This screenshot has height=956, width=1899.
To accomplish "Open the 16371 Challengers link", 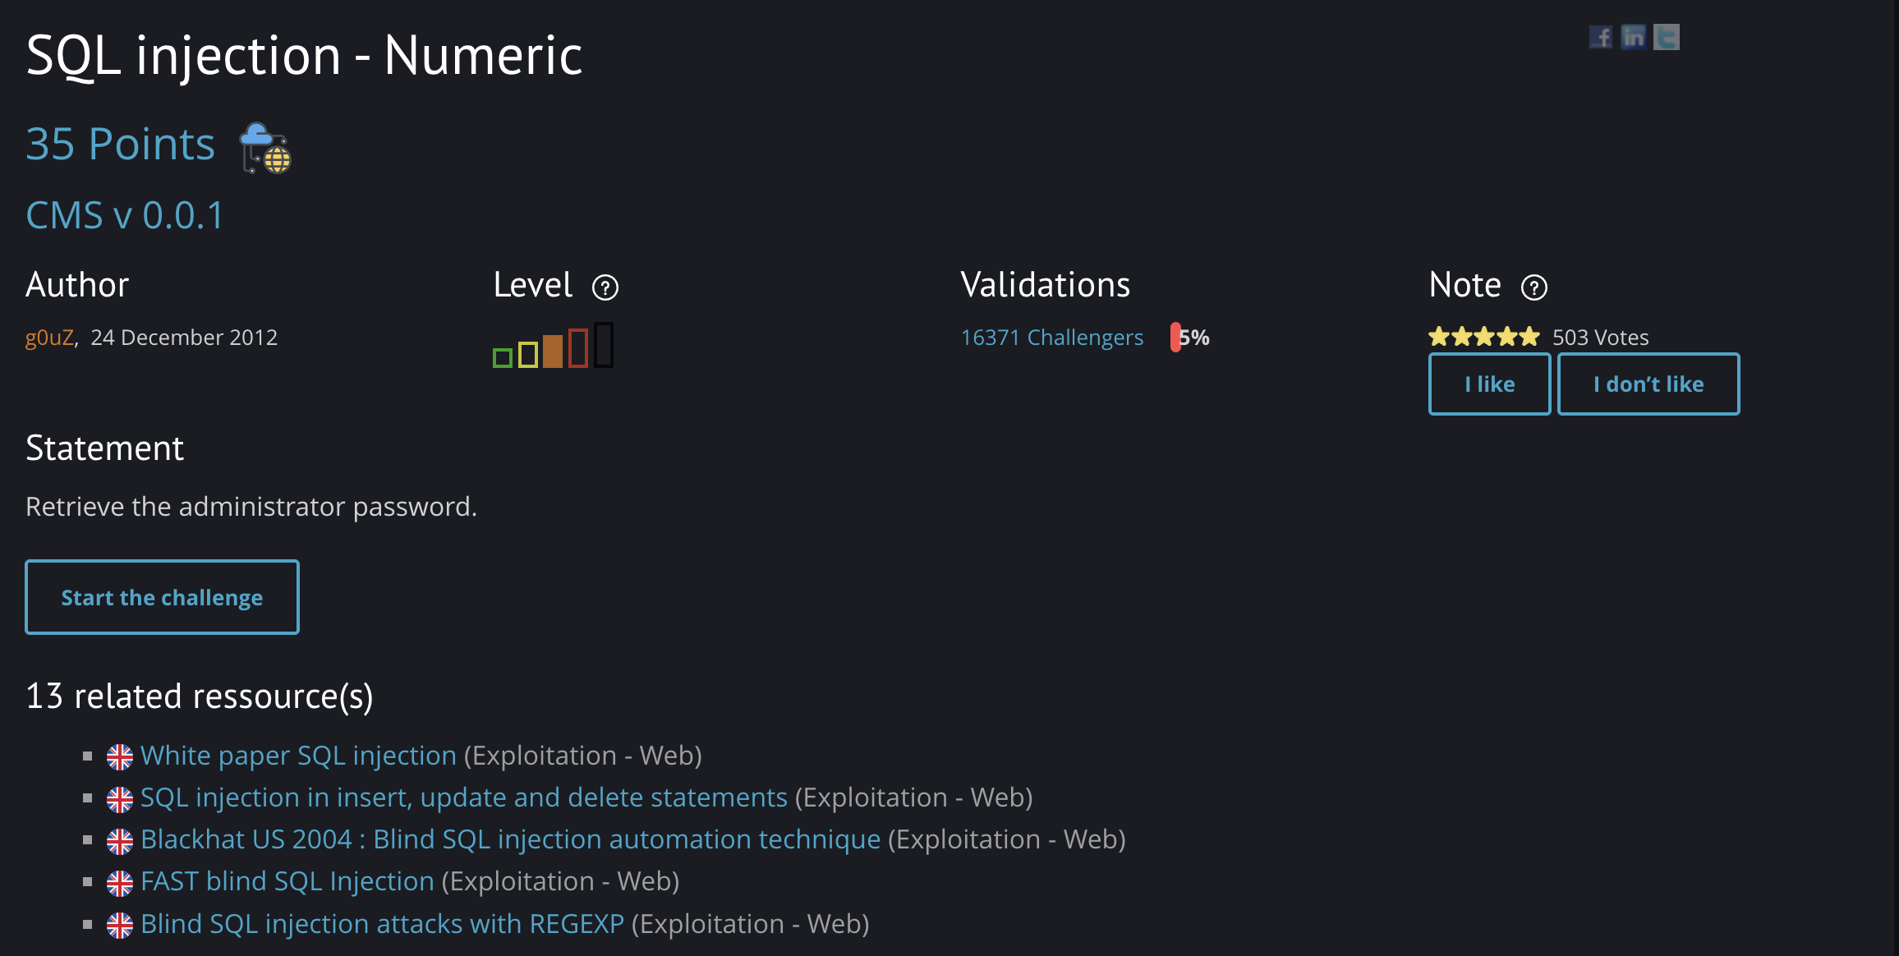I will [x=1052, y=338].
